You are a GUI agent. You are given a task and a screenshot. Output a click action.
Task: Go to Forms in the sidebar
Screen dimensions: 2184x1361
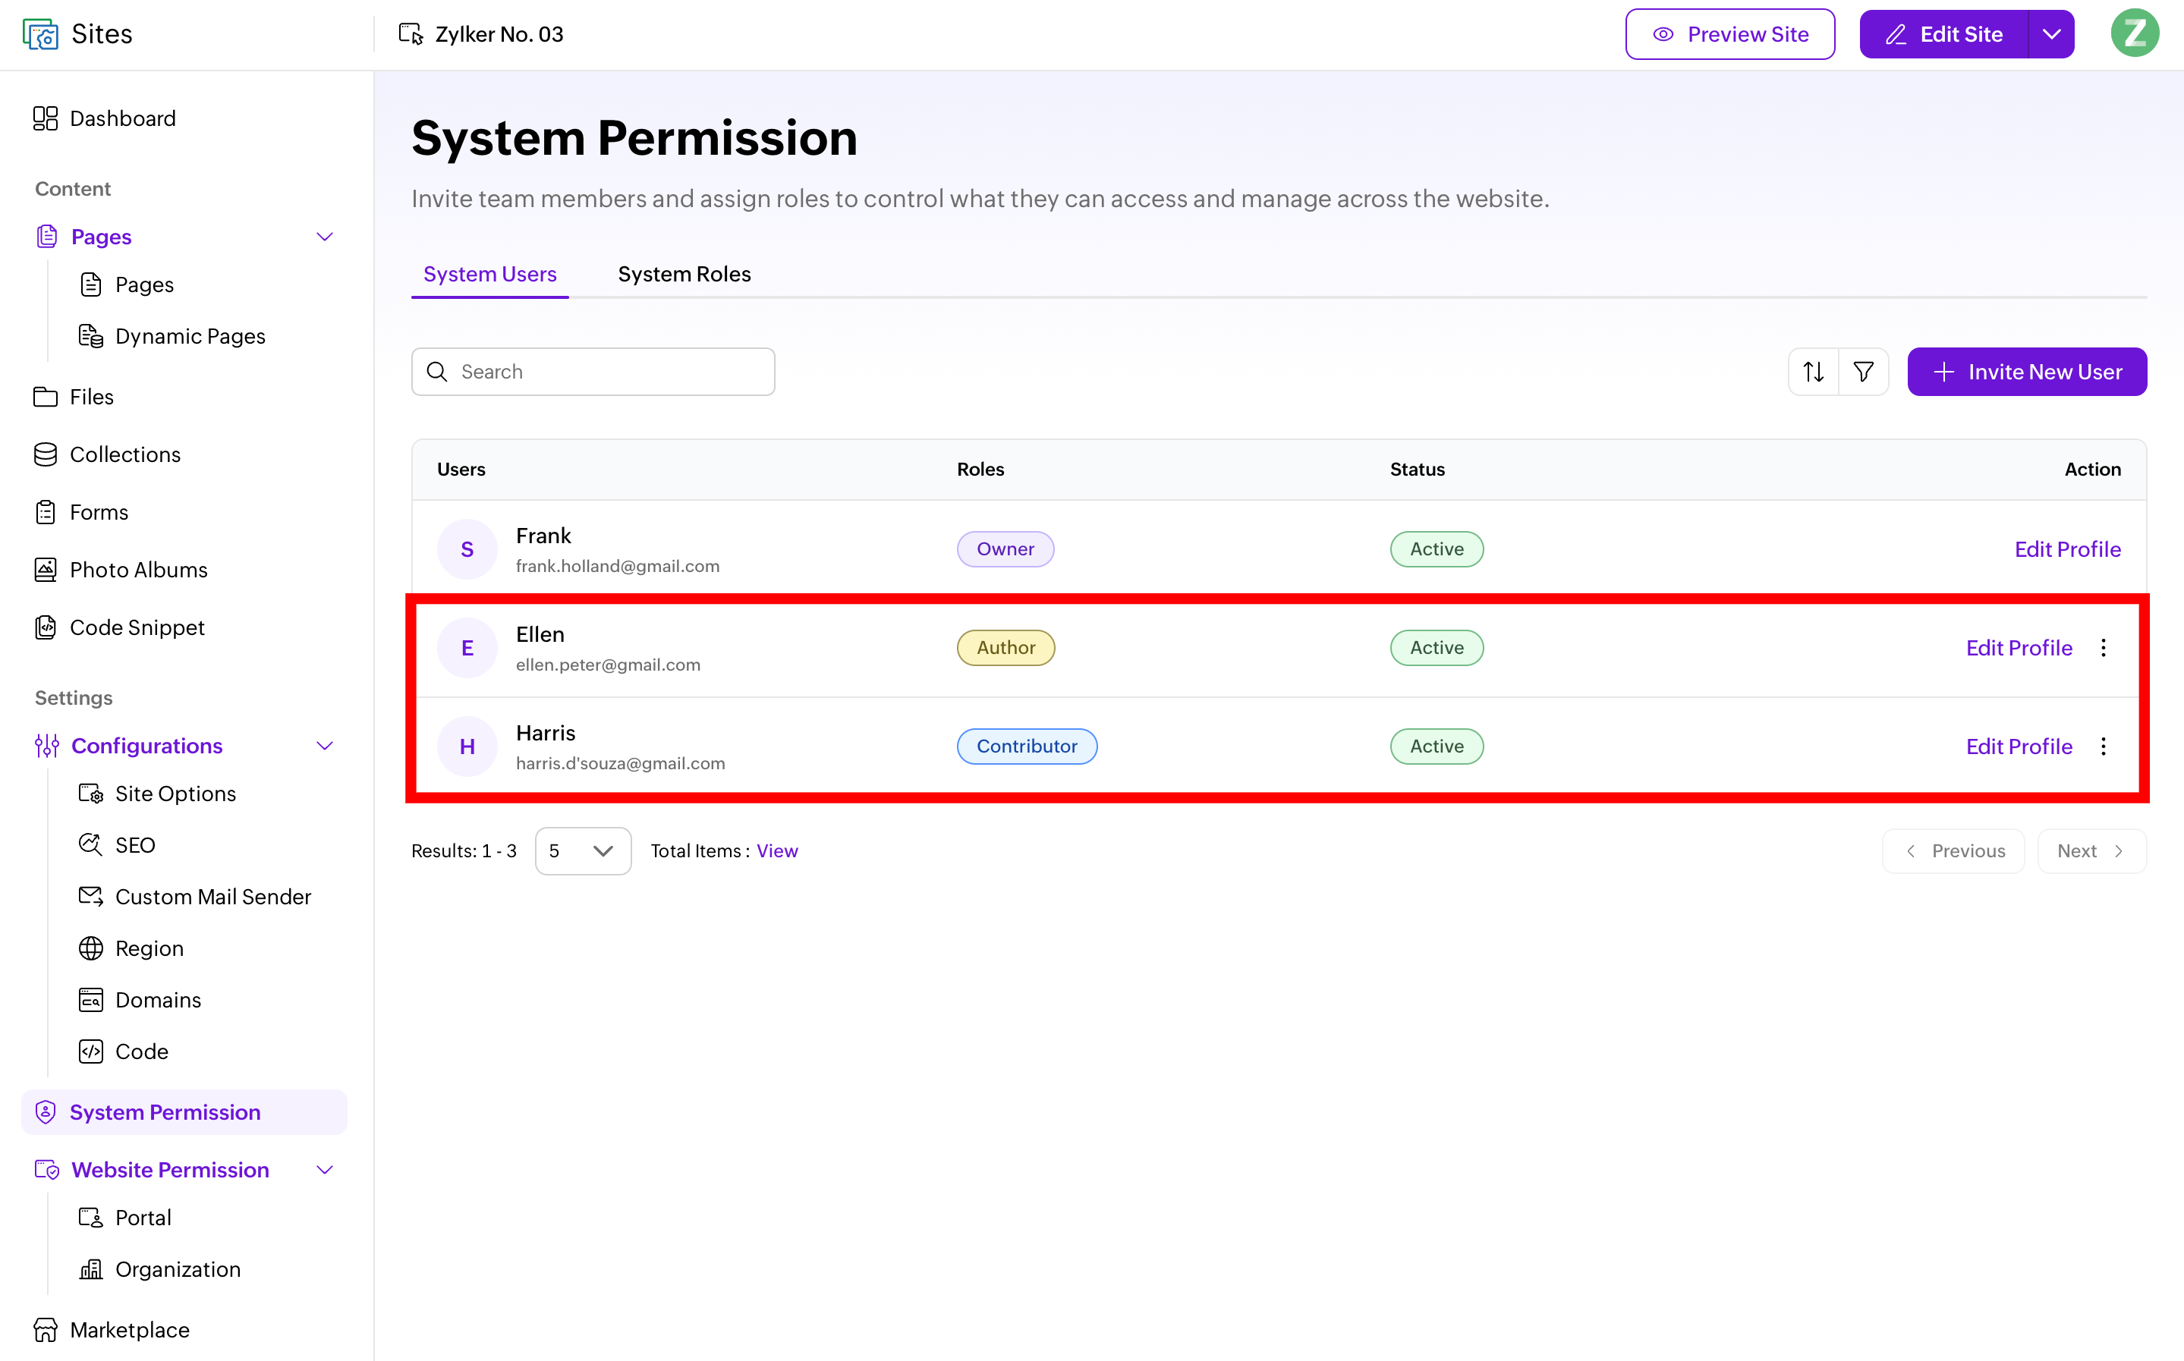(x=81, y=512)
